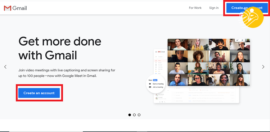The image size is (270, 132).
Task: Select the second carousel dot
Action: click(x=134, y=115)
